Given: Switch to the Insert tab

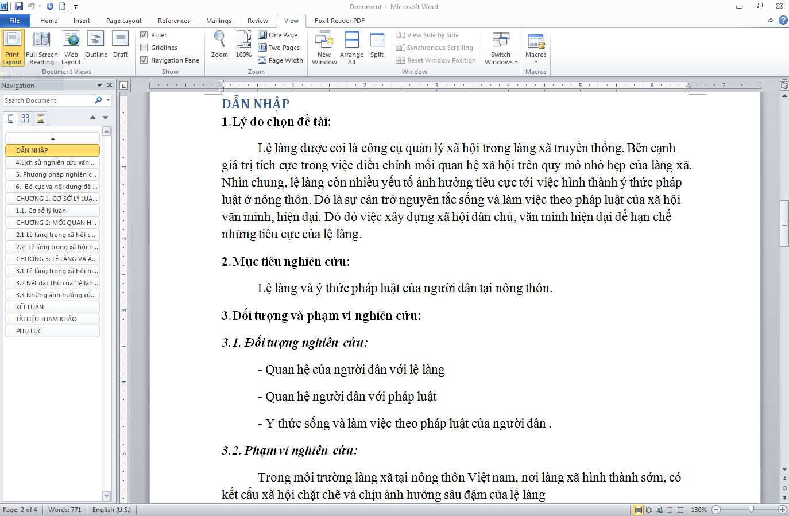Looking at the screenshot, I should (x=82, y=21).
